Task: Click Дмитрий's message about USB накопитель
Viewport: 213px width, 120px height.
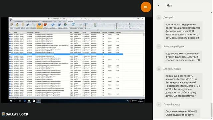Action: click(x=183, y=31)
